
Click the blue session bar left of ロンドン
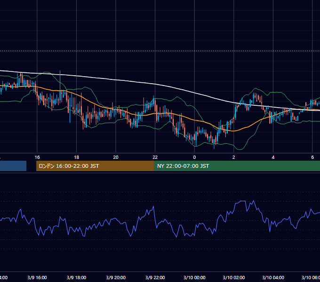click(x=13, y=166)
